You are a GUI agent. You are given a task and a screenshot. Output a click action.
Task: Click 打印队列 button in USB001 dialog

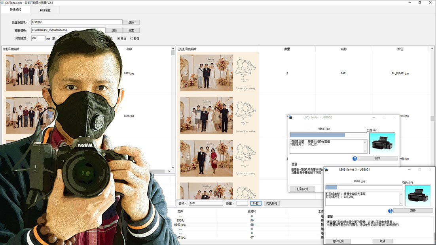click(338, 241)
